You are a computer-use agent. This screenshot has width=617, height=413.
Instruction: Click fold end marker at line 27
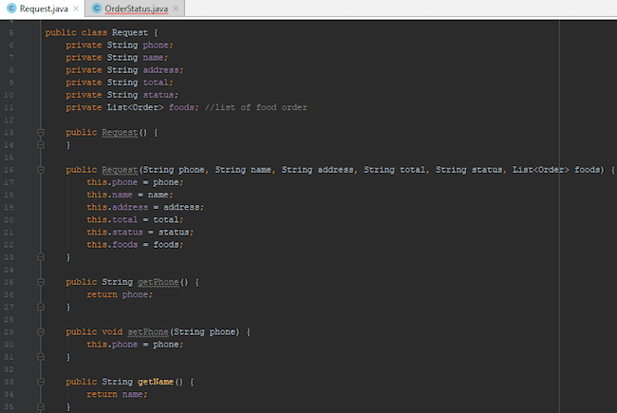point(41,307)
